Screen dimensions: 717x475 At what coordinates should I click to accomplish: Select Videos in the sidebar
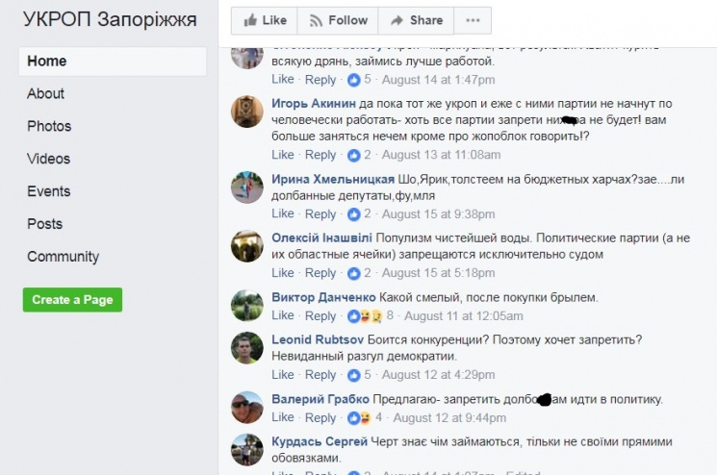(x=48, y=160)
